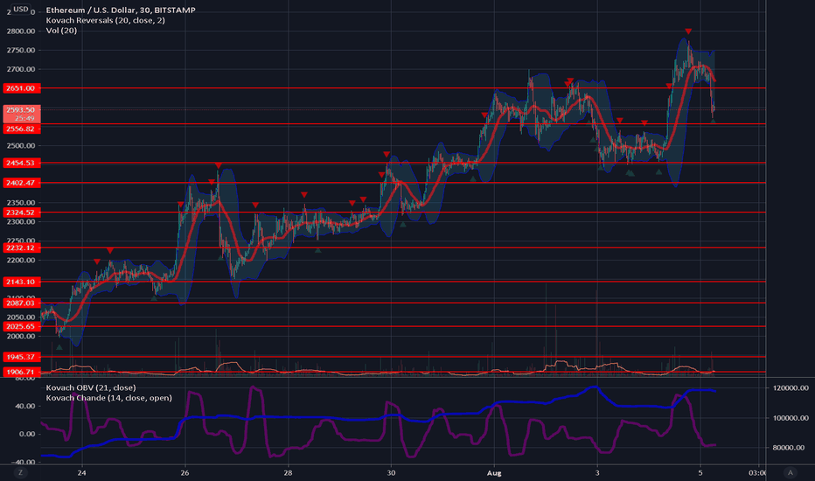Click the 2402.47 level label
This screenshot has height=481, width=815.
point(21,183)
